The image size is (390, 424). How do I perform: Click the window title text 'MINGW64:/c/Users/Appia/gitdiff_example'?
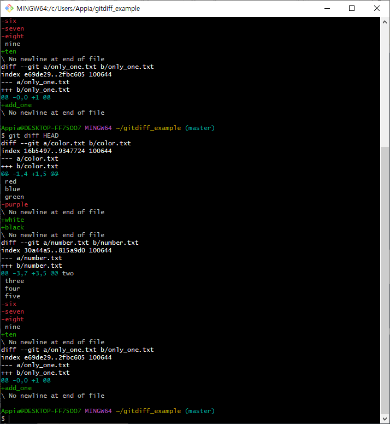[78, 8]
